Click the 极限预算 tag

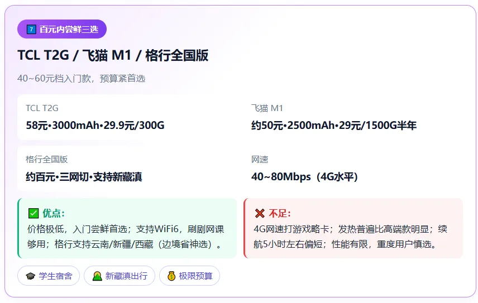pos(190,276)
